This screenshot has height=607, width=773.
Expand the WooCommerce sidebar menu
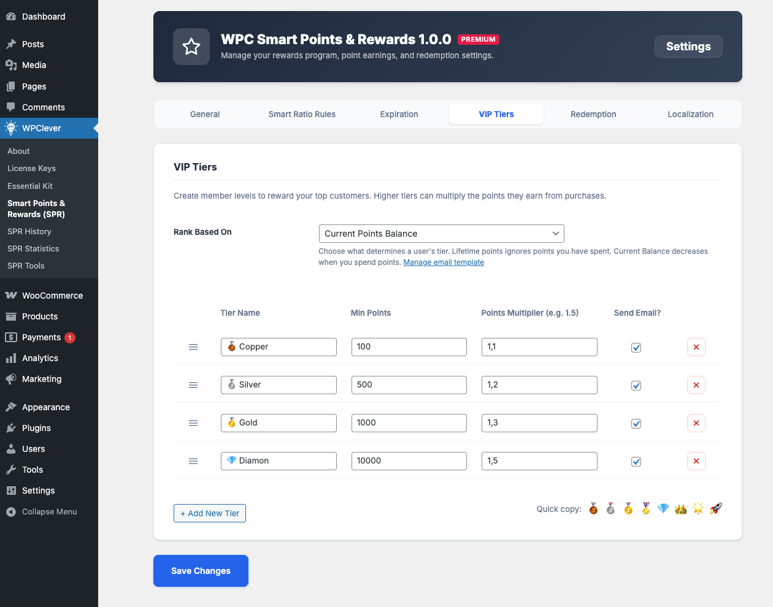52,296
